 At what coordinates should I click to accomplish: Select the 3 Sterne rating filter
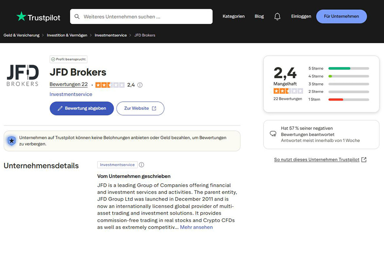339,84
